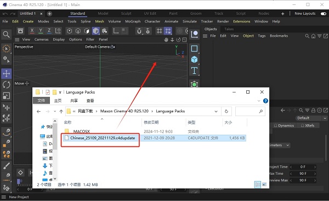Viewport: 329px width, 201px height.
Task: Toggle viewport maximize icon
Action: point(184,39)
